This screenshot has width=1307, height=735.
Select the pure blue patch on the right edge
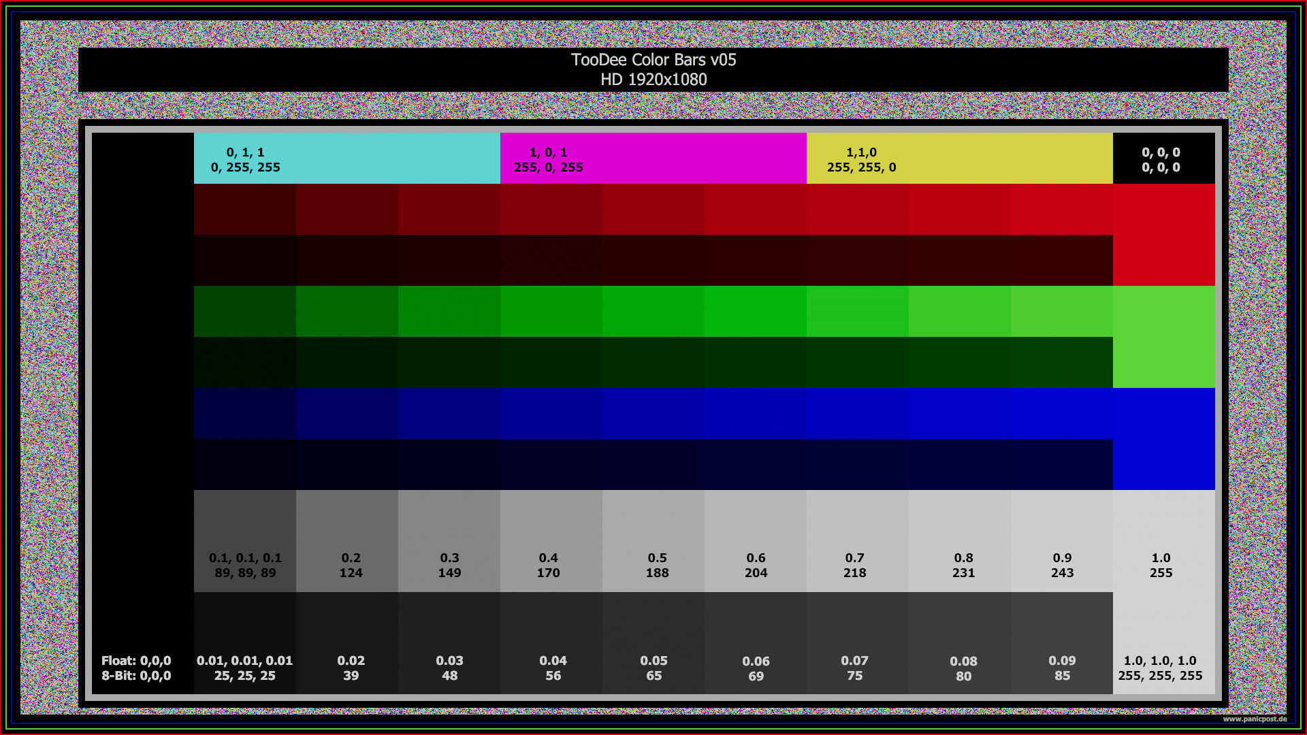[1164, 439]
